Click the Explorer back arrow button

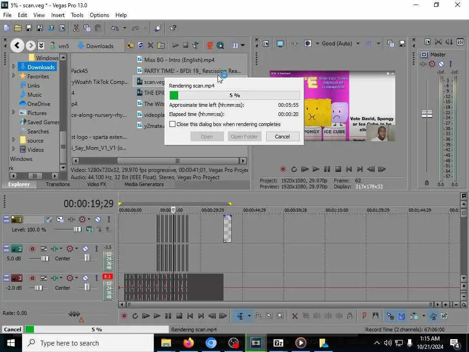[17, 45]
